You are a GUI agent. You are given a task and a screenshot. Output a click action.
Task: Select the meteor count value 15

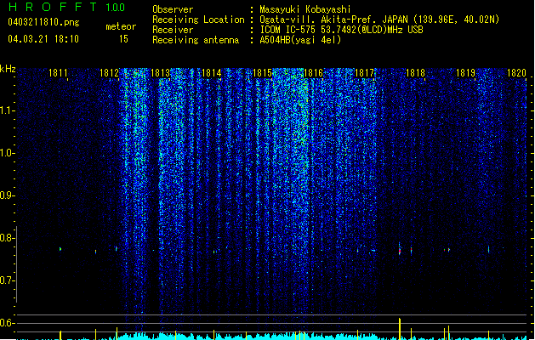[123, 39]
